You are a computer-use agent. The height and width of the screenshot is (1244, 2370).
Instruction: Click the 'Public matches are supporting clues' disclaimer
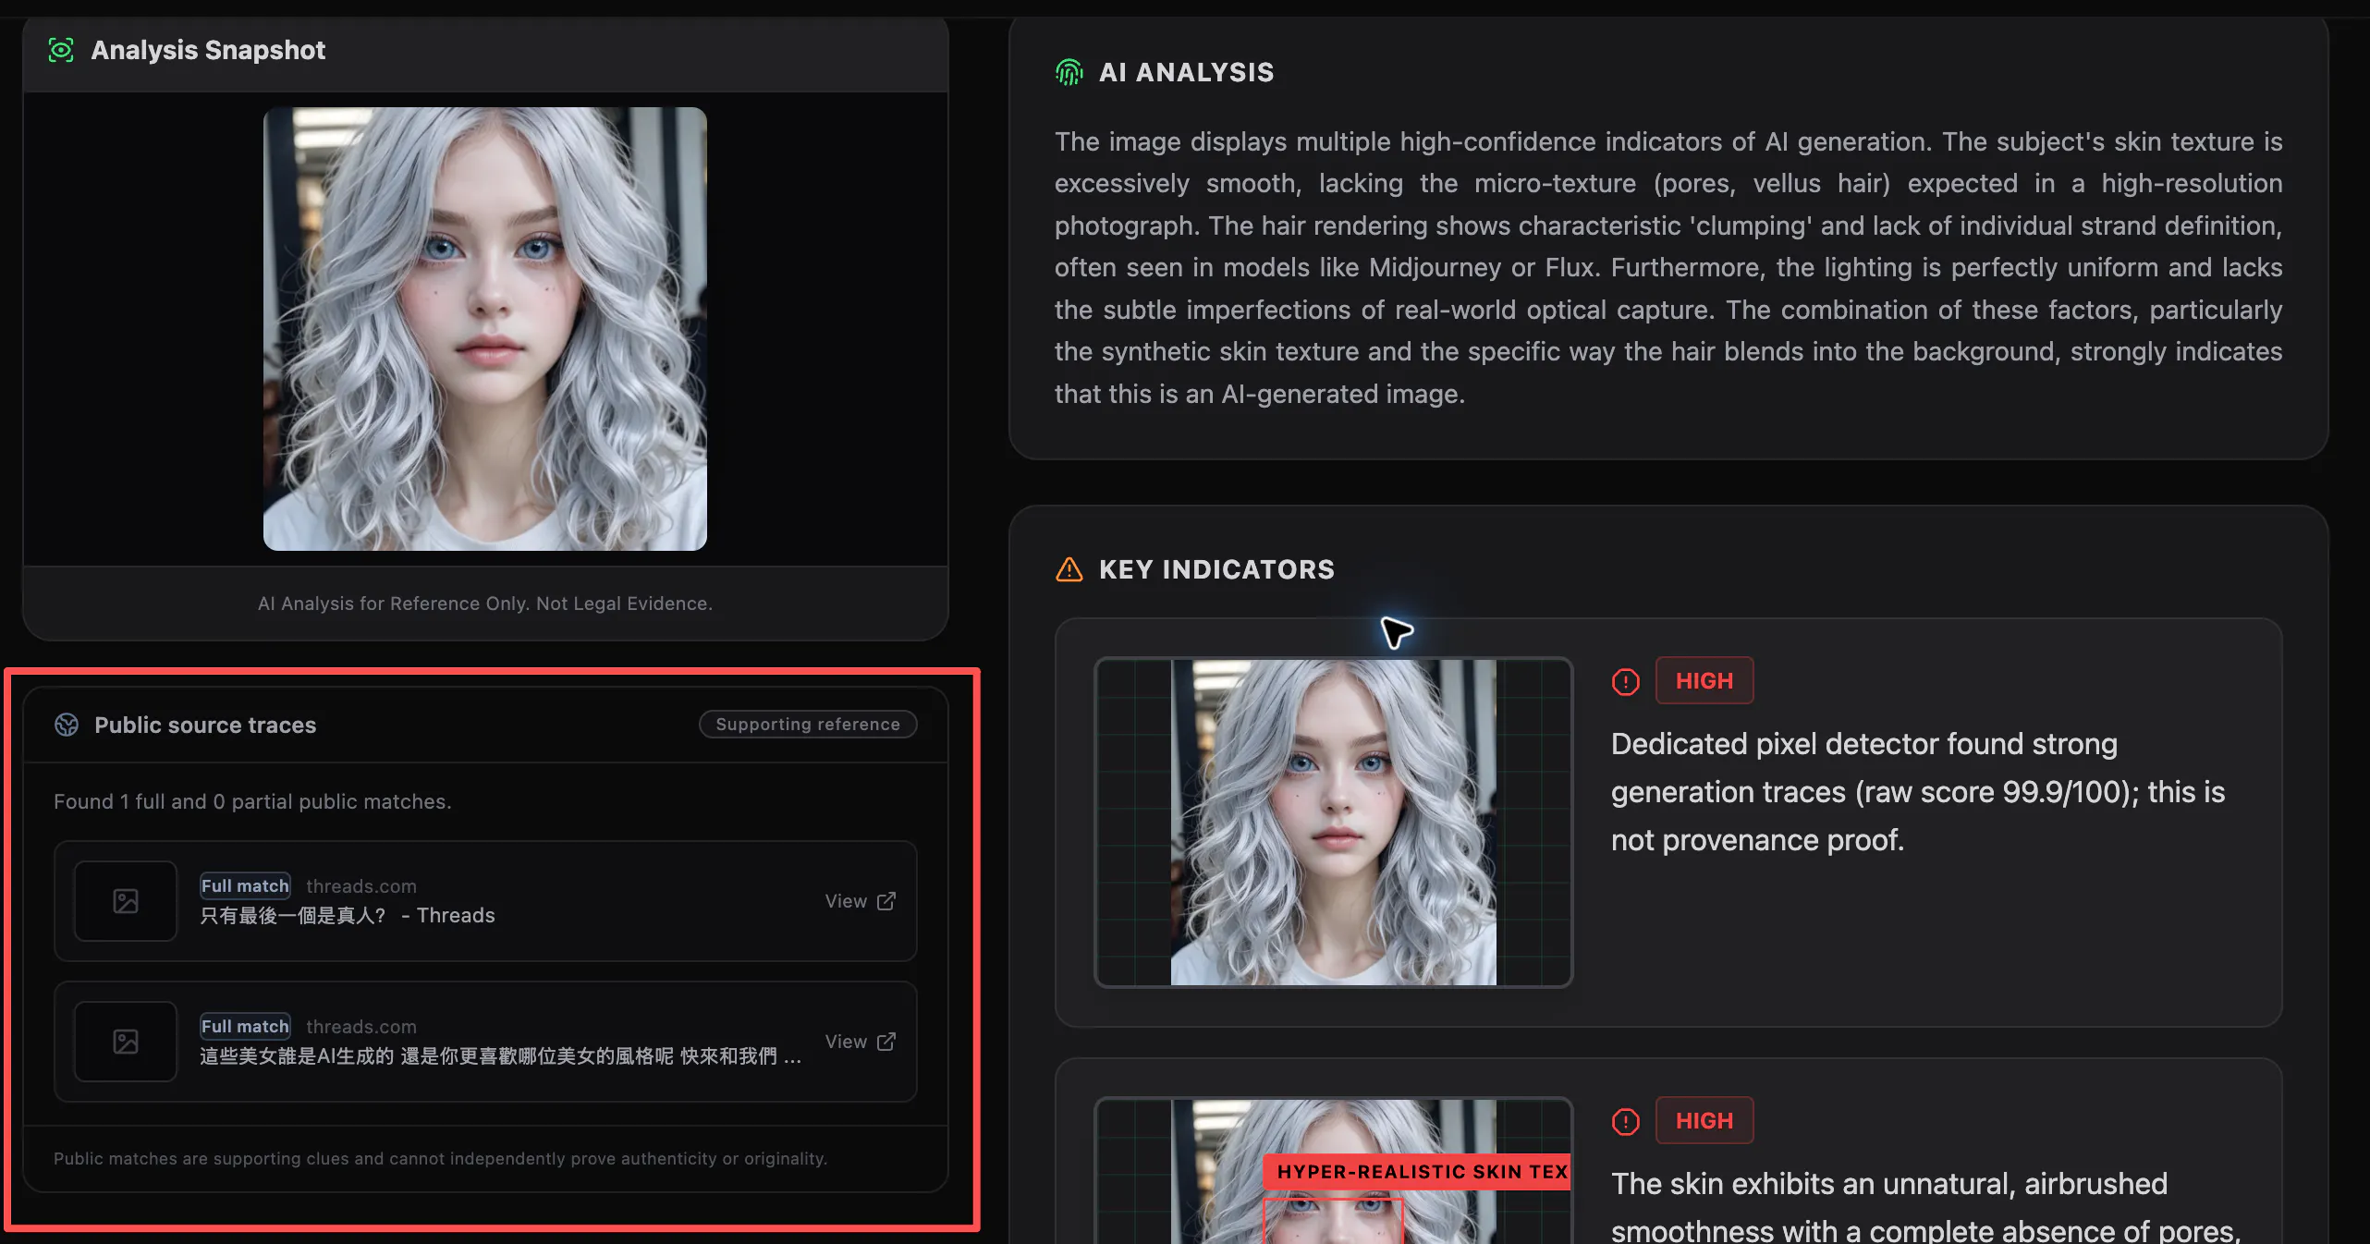pos(441,1158)
